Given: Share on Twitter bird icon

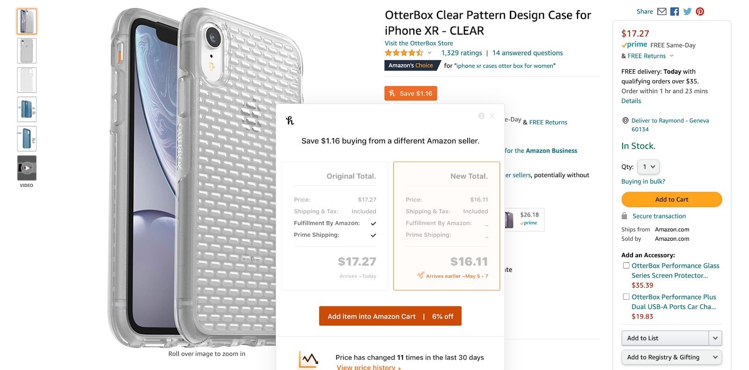Looking at the screenshot, I should (x=687, y=12).
